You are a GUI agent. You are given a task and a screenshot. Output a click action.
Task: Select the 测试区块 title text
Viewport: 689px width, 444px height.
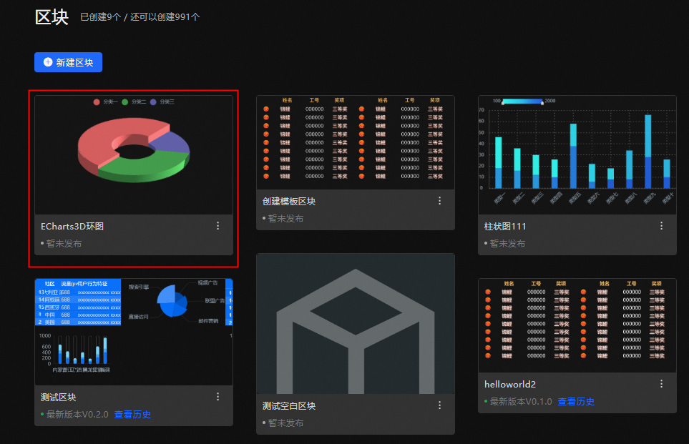pos(59,397)
